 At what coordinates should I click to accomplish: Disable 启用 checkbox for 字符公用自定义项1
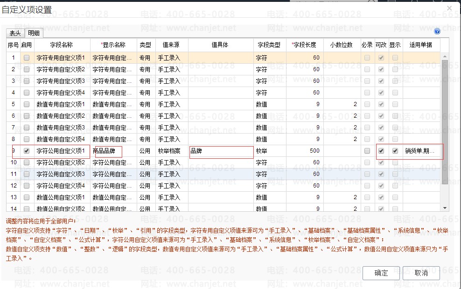27,151
